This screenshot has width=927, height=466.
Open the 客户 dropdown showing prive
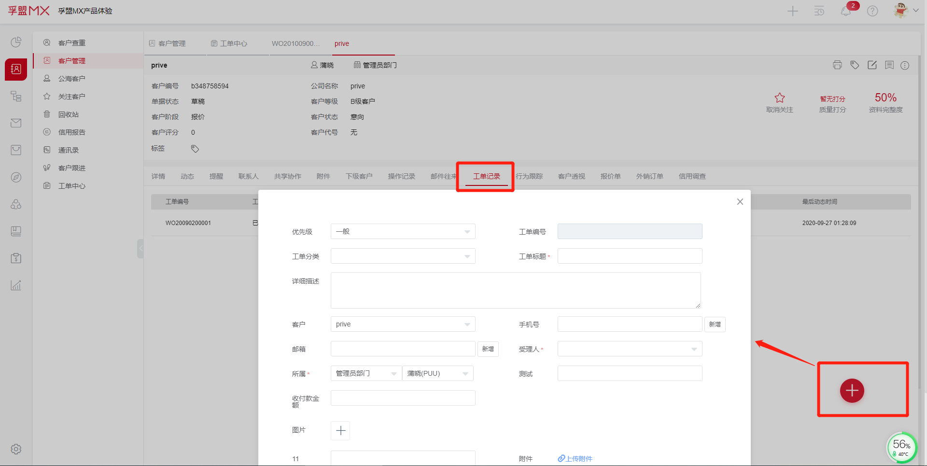coord(403,325)
